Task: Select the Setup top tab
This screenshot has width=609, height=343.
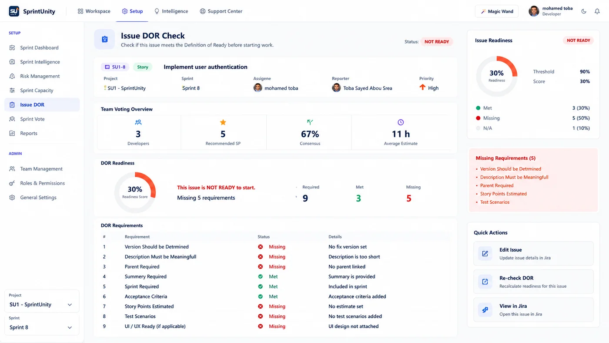Action: [132, 11]
